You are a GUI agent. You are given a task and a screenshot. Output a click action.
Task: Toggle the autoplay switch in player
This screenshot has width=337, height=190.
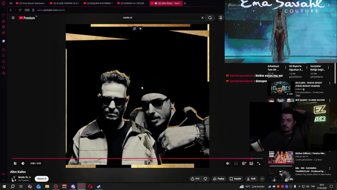(x=228, y=163)
